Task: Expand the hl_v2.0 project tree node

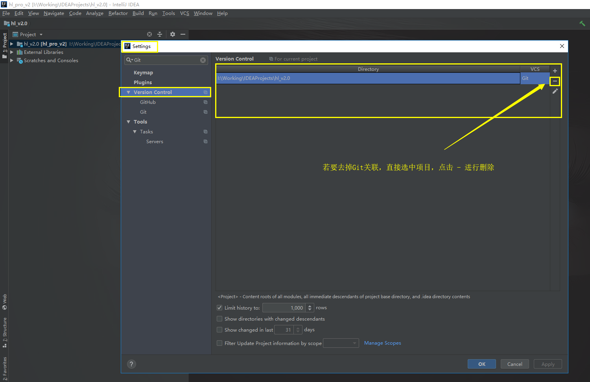Action: 12,44
